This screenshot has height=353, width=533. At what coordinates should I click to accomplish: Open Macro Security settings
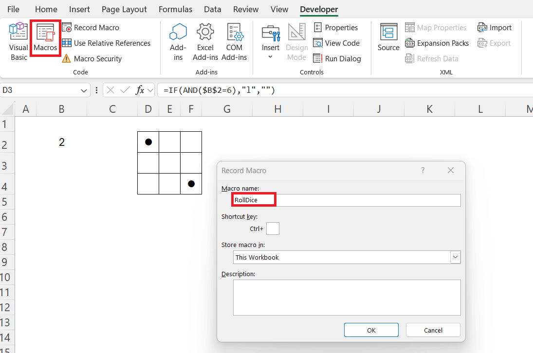92,59
